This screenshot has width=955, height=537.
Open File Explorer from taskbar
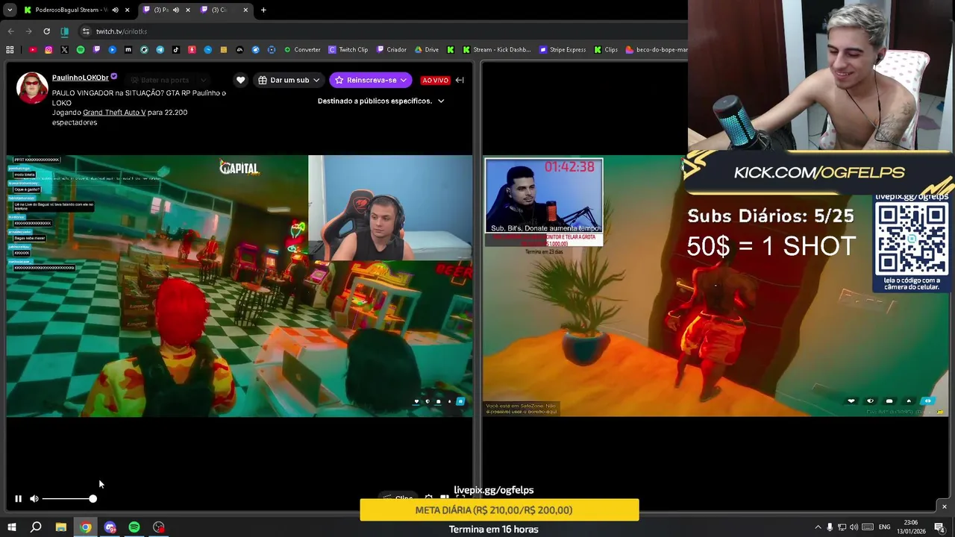point(61,527)
